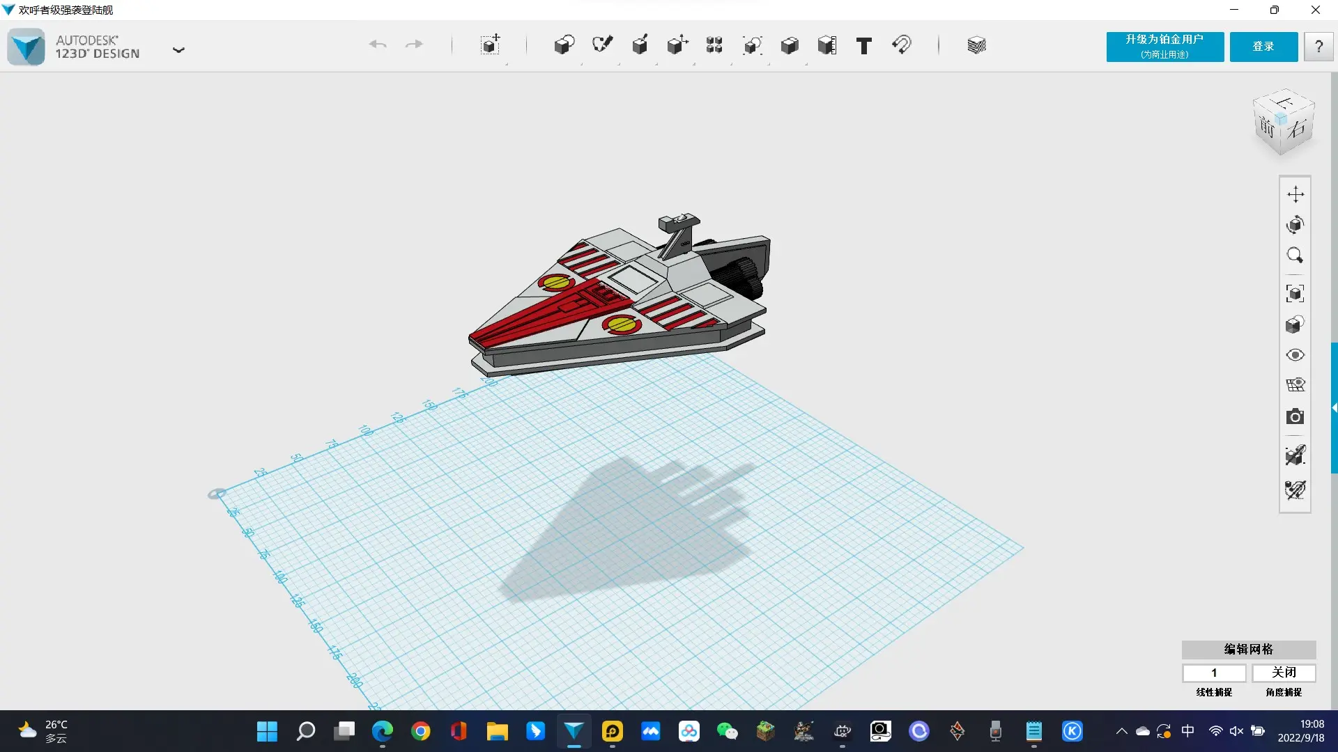Open the Transform tool

click(491, 45)
